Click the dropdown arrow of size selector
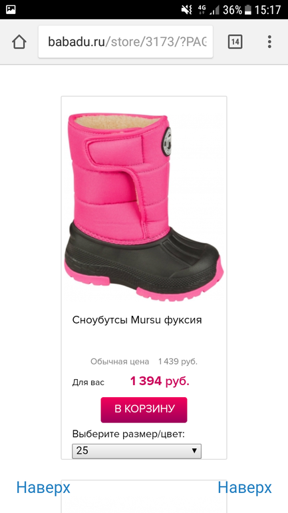The height and width of the screenshot is (513, 288). (194, 451)
